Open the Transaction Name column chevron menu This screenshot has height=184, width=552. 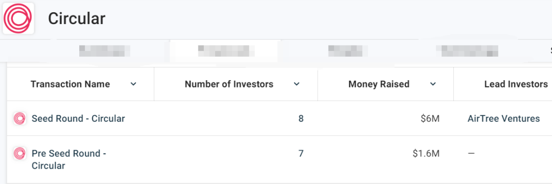(133, 84)
